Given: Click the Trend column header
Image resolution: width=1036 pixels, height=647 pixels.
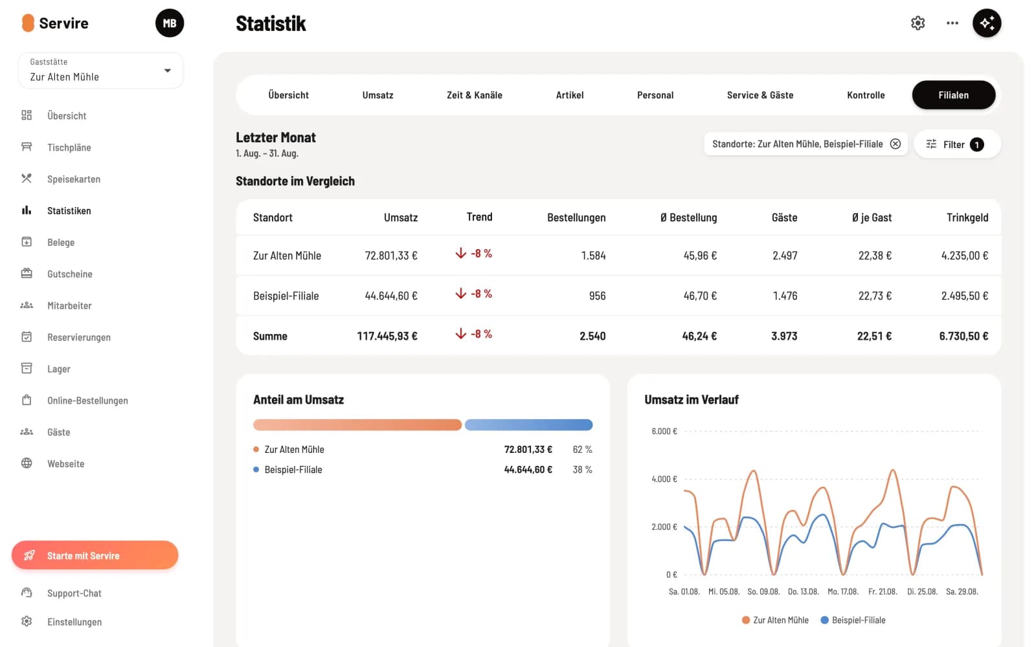Looking at the screenshot, I should tap(479, 217).
